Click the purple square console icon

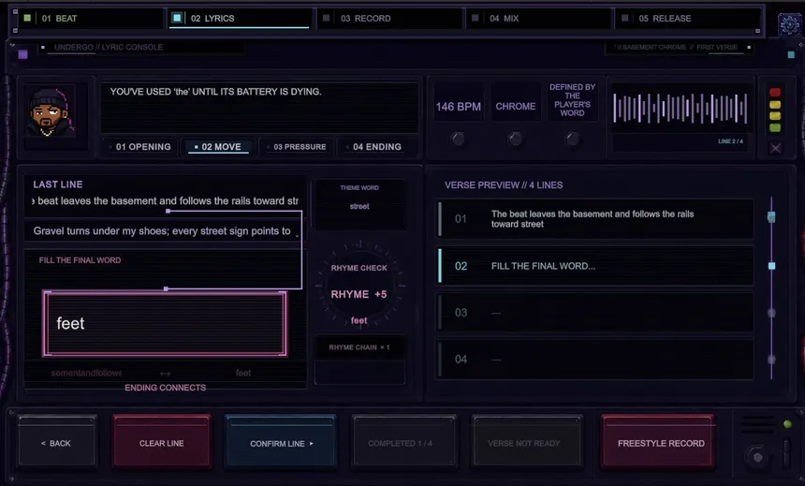[23, 54]
